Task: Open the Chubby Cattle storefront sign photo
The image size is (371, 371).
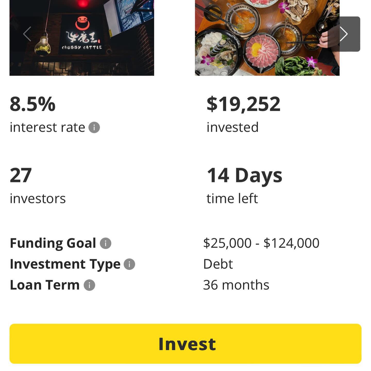Action: click(82, 38)
